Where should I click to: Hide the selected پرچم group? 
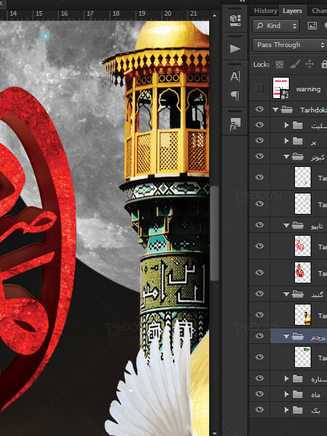coord(260,336)
